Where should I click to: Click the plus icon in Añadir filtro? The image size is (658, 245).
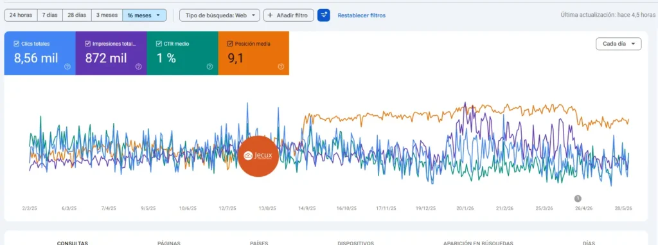click(x=271, y=15)
